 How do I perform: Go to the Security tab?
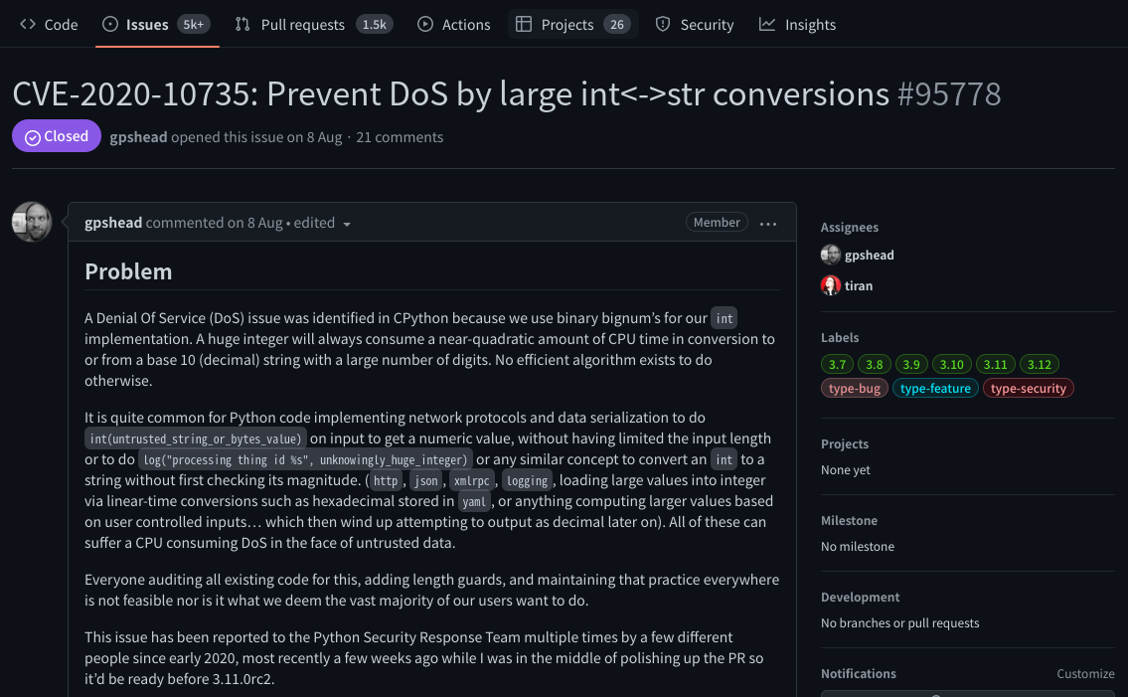695,25
